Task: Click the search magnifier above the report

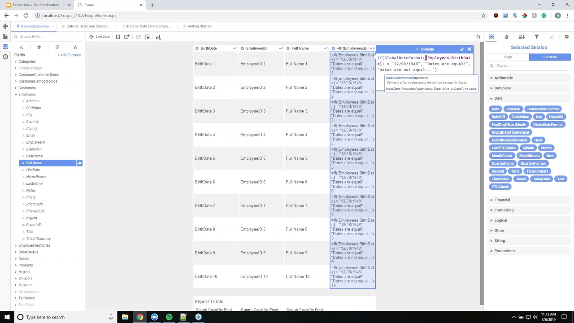Action: [478, 37]
